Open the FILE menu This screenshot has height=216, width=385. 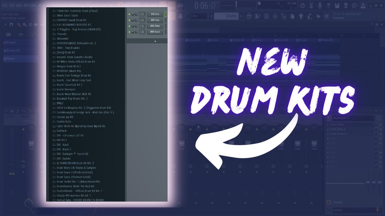[5, 5]
